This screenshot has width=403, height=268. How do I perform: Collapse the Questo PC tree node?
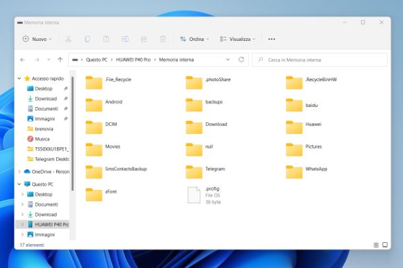(19, 184)
